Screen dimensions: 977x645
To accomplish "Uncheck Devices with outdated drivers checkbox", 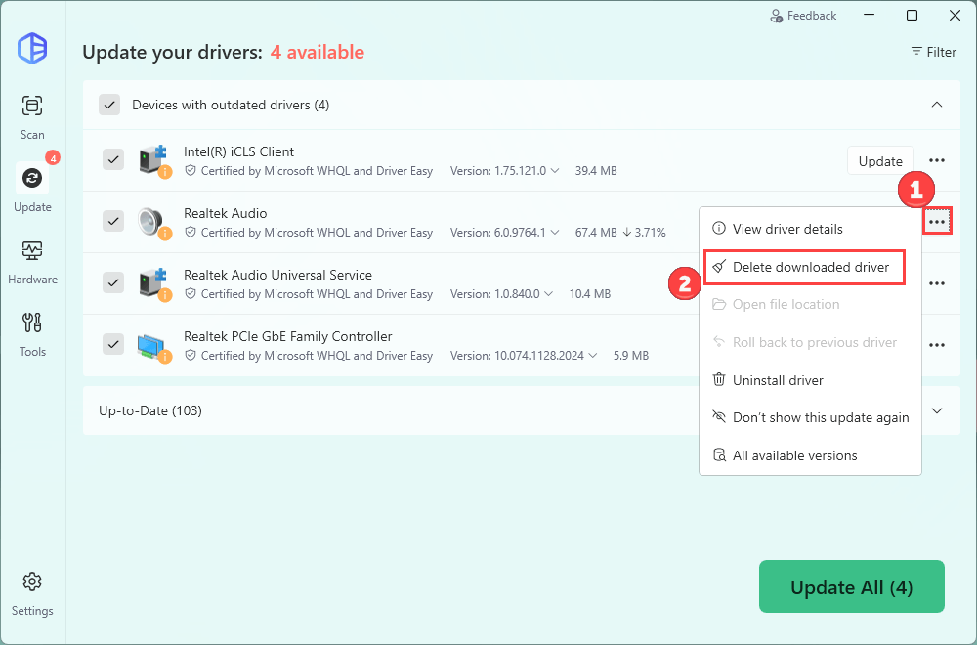I will pos(109,105).
